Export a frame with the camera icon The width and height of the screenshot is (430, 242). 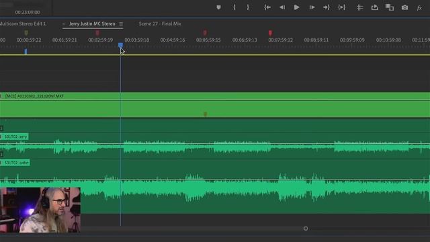(404, 7)
